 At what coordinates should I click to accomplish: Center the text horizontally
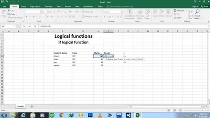click(62, 17)
